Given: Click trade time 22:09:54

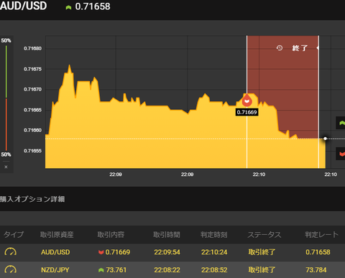Looking at the screenshot, I should click(x=167, y=252).
